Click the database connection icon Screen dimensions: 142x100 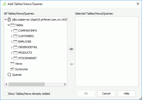click(x=9, y=20)
